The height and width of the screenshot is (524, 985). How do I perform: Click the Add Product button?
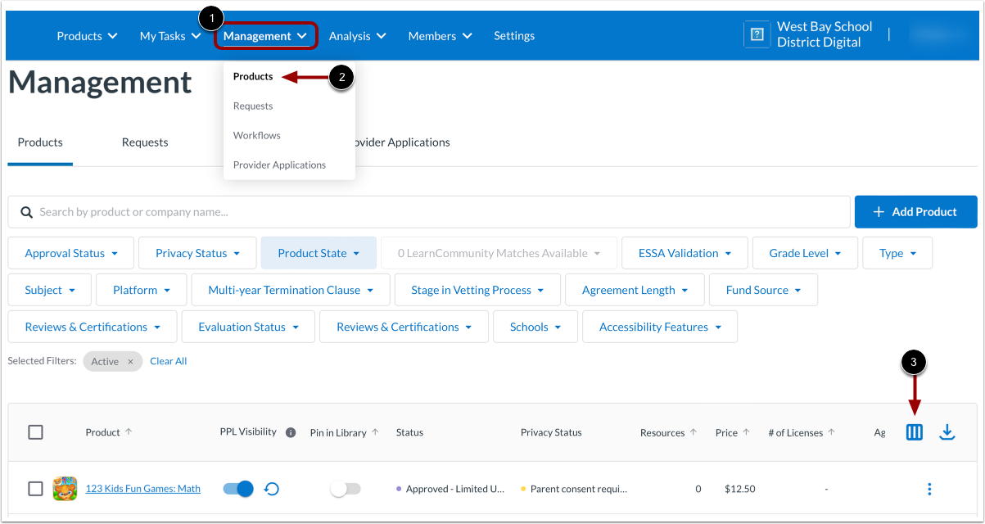tap(915, 211)
